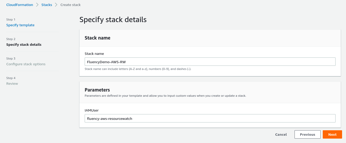Return to Step 1 Specify template

20,25
